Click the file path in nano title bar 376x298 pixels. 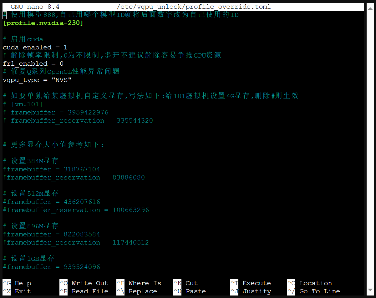click(194, 7)
